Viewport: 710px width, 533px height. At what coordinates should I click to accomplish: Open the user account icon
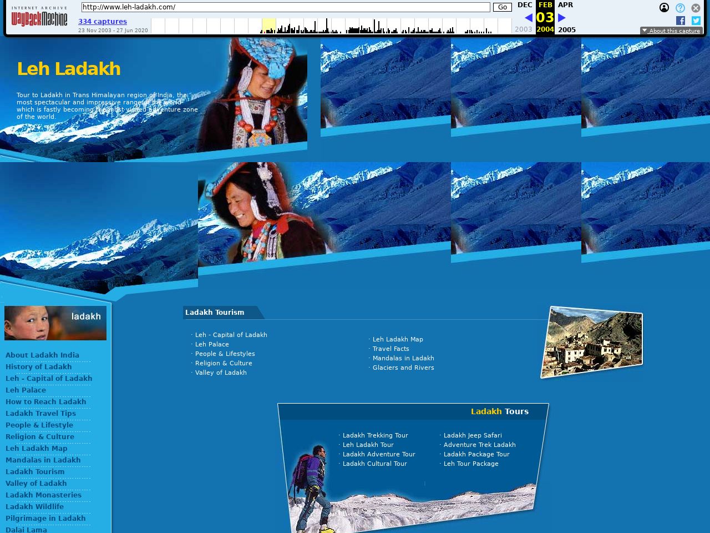coord(664,8)
